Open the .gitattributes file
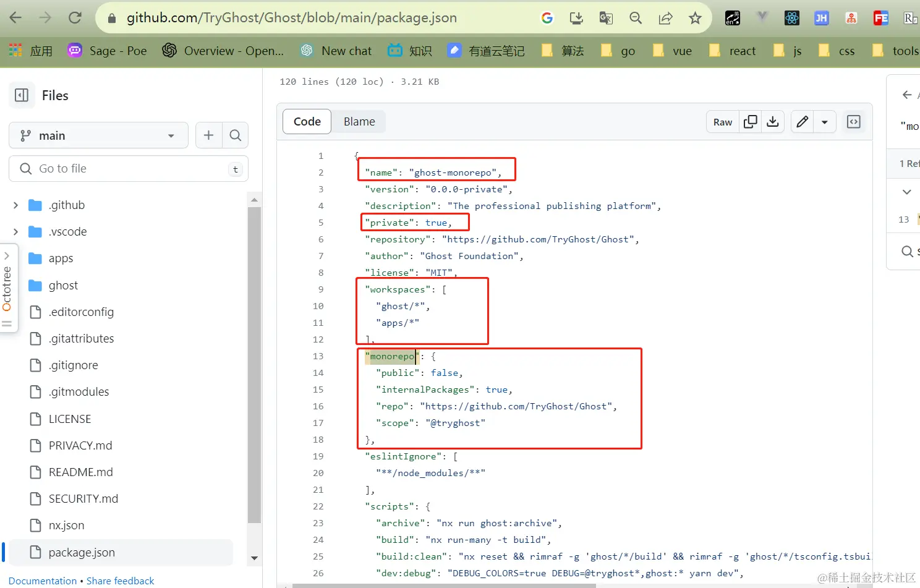Image resolution: width=920 pixels, height=588 pixels. pos(81,339)
